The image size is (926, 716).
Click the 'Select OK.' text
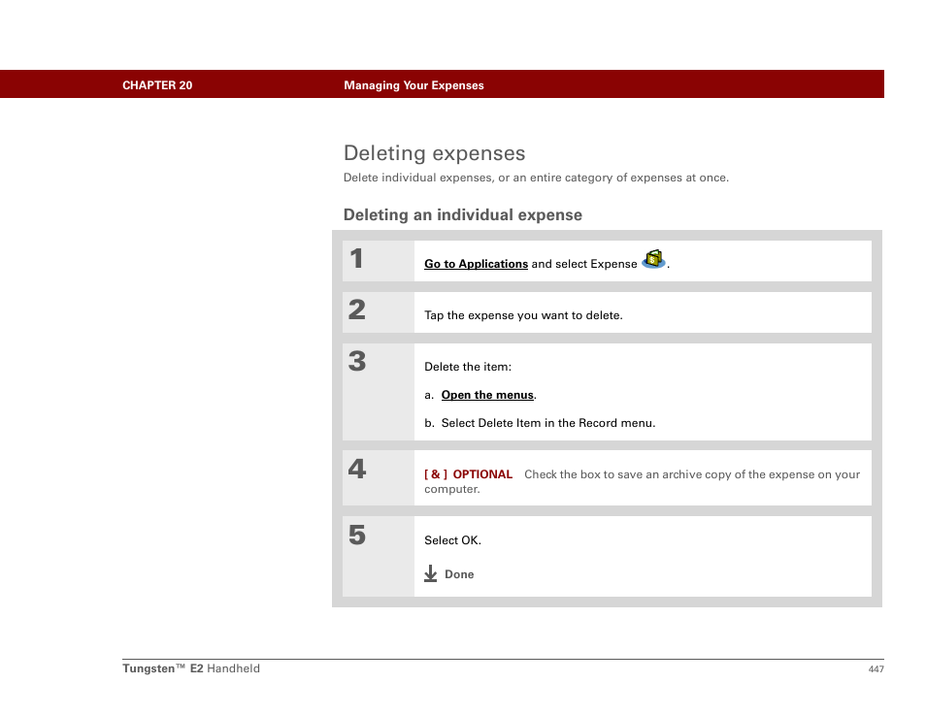pos(452,540)
